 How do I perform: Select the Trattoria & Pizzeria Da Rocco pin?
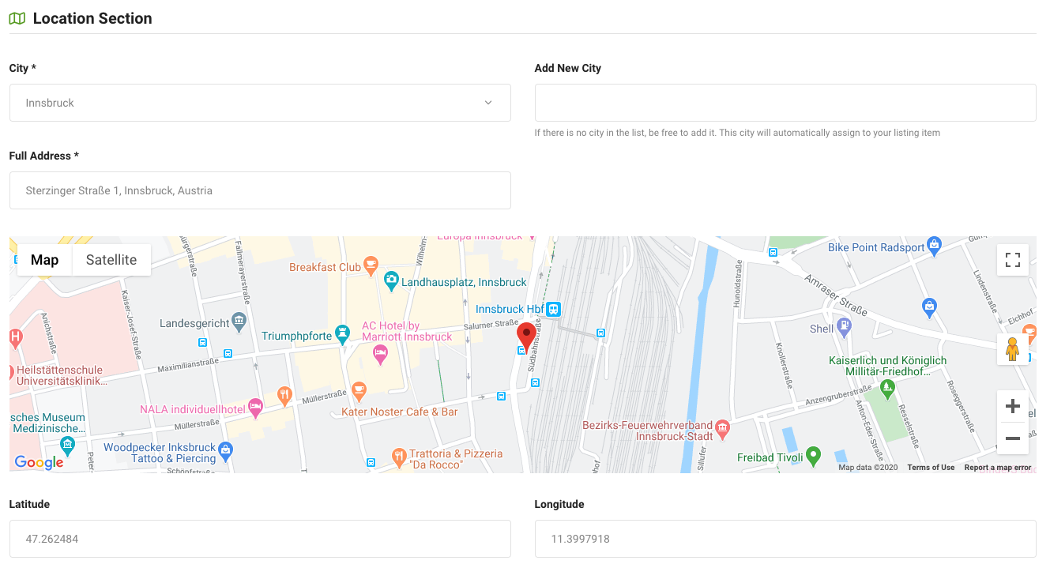(x=400, y=457)
